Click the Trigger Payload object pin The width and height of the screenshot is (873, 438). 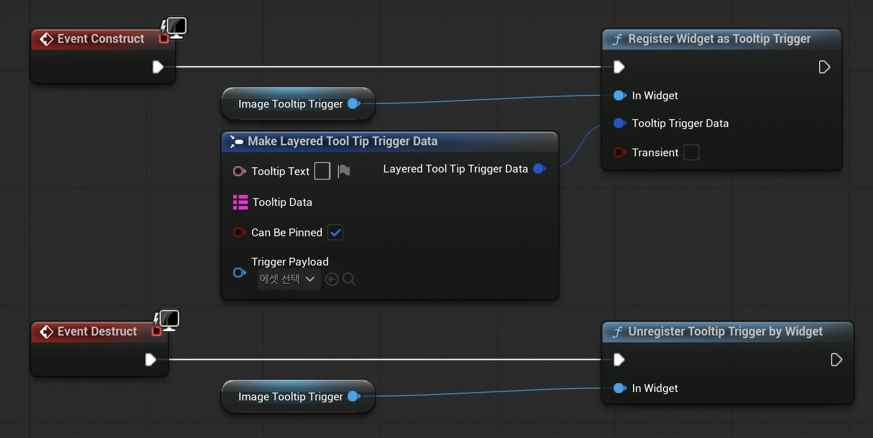(x=239, y=272)
